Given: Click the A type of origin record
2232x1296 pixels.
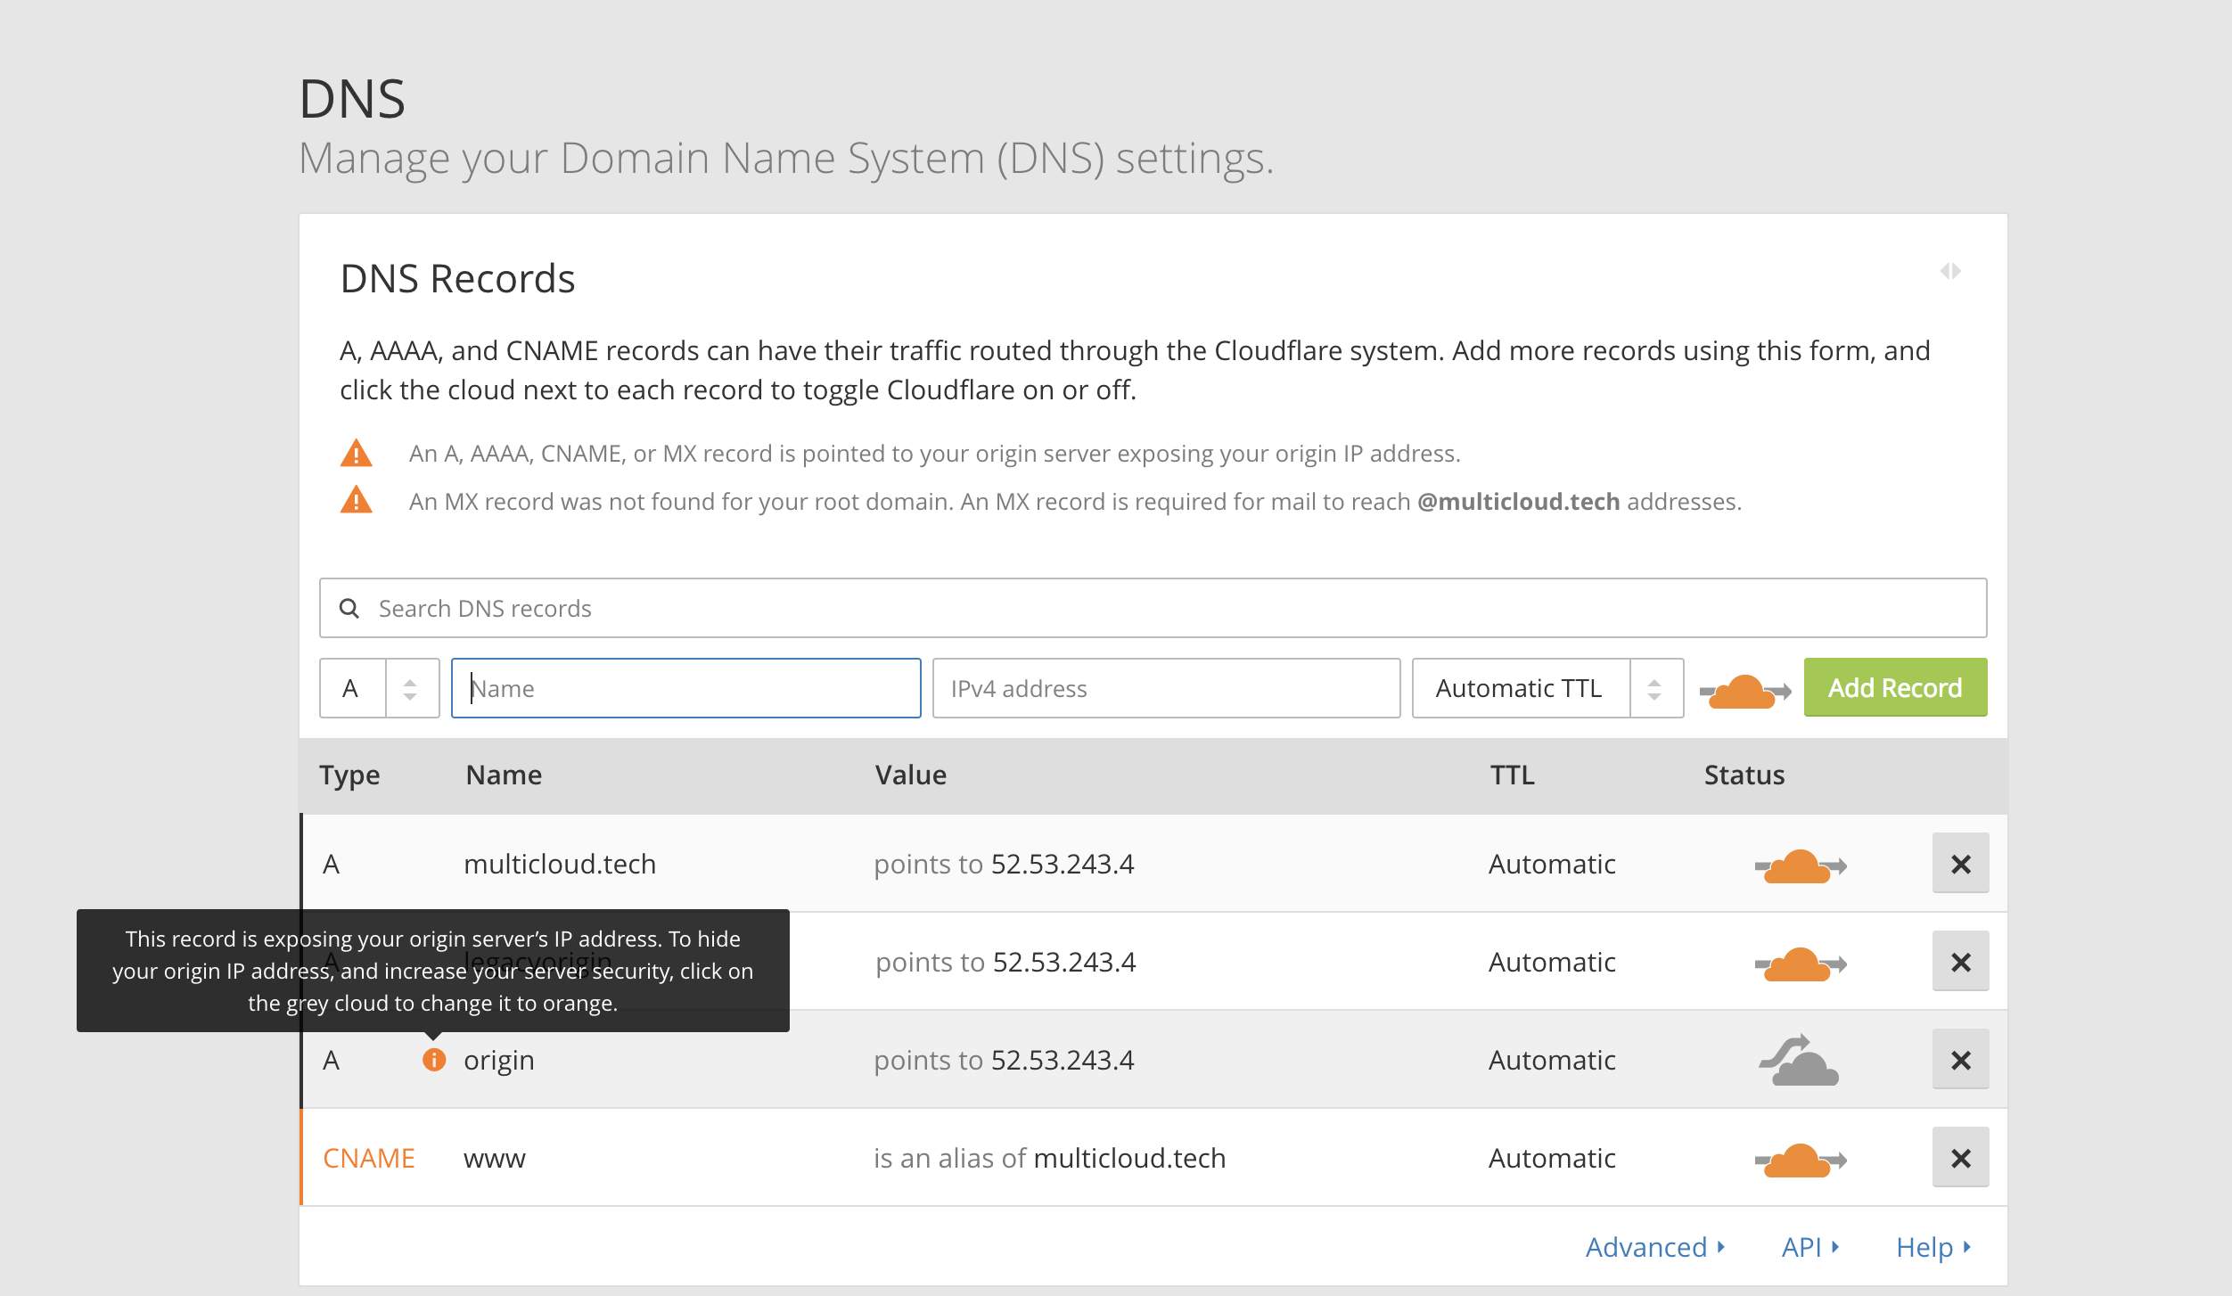Looking at the screenshot, I should (x=331, y=1060).
